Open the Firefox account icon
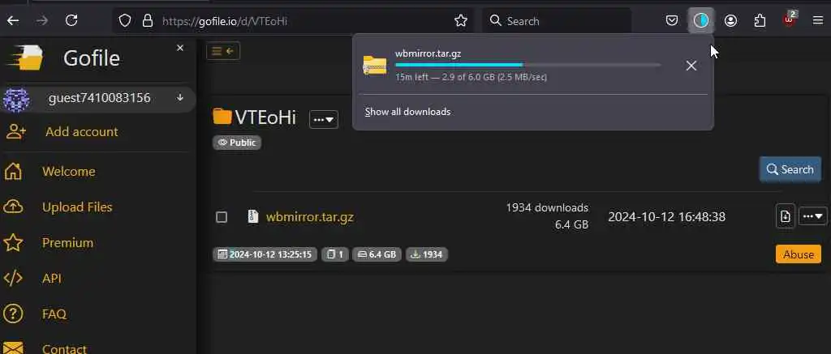 (x=731, y=20)
